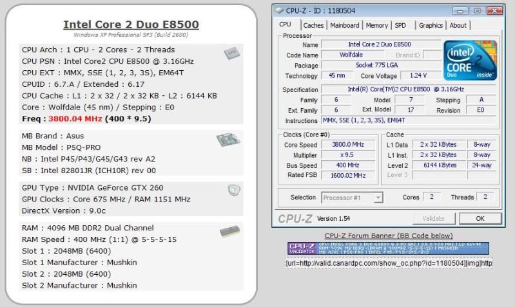Click the RAM Speed 400 MHz line

pyautogui.click(x=99, y=239)
